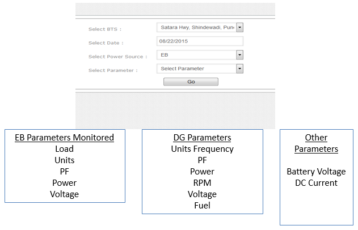Click RPM in the DG Parameters box
The image size is (358, 230).
tap(202, 183)
